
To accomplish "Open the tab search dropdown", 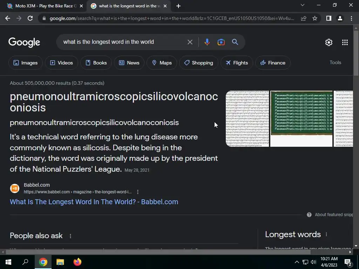I will click(303, 5).
